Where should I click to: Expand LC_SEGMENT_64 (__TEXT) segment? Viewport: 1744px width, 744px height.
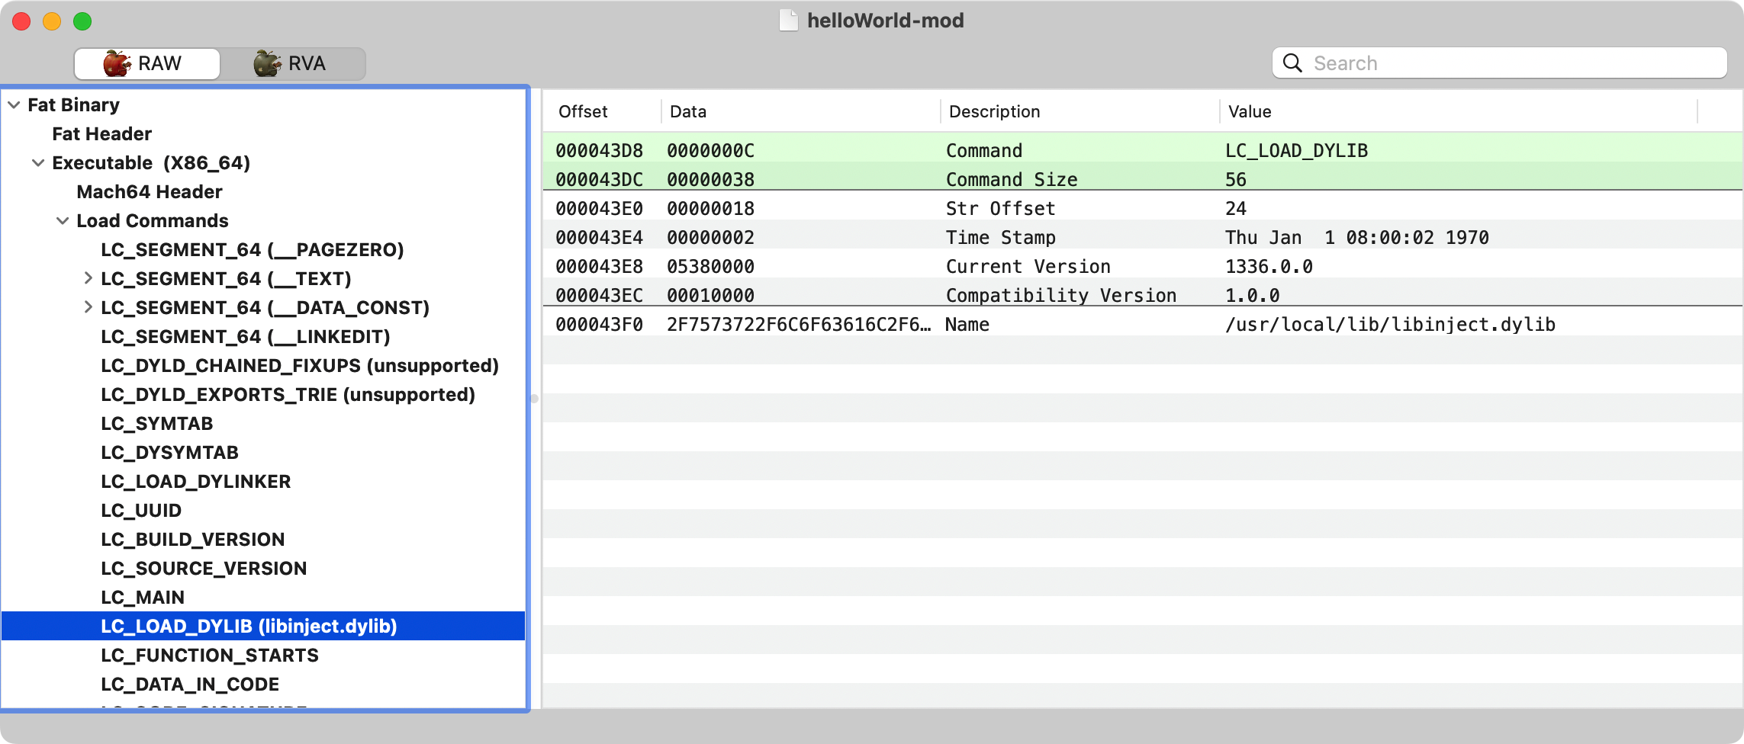coord(88,278)
